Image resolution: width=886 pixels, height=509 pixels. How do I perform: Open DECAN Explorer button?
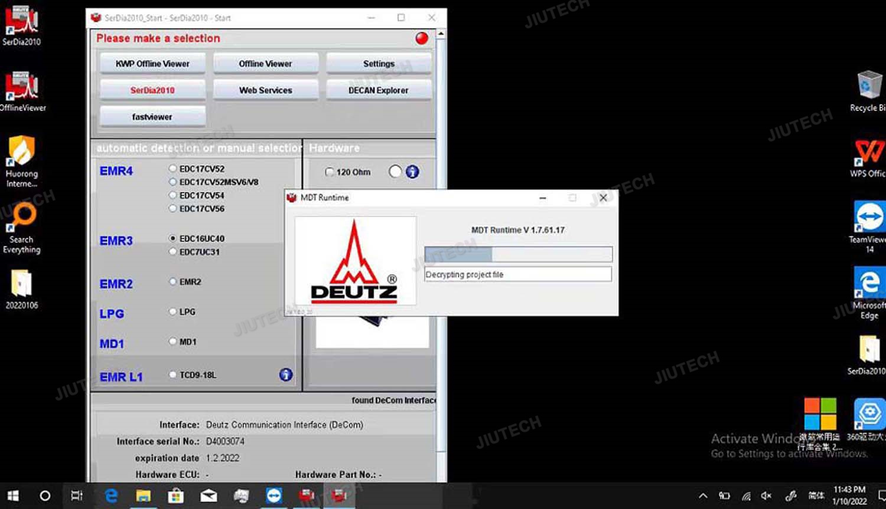(379, 90)
